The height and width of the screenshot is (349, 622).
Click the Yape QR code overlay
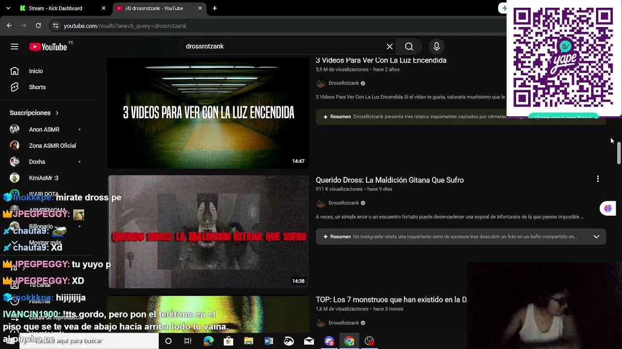click(563, 58)
